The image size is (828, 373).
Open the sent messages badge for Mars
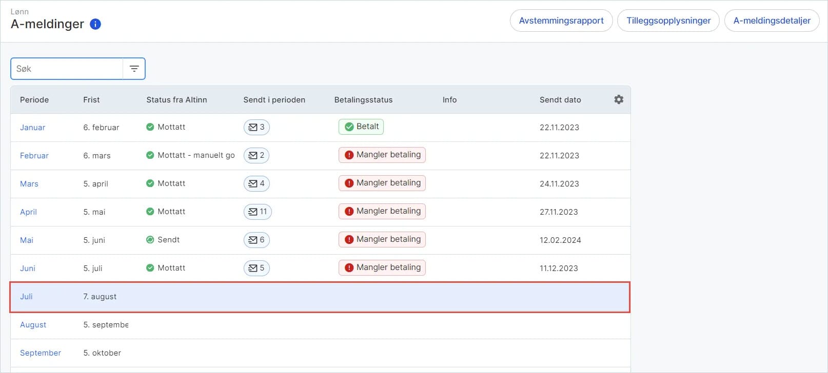click(257, 183)
